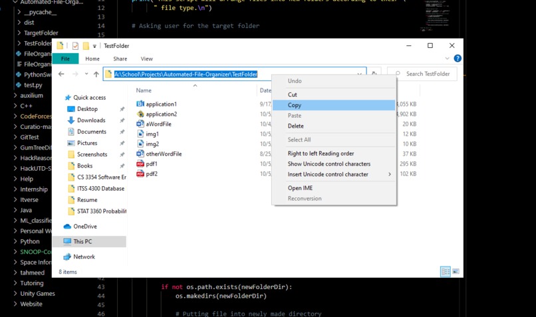Open CS 3354 Software folder
This screenshot has height=317, width=536.
click(96, 177)
